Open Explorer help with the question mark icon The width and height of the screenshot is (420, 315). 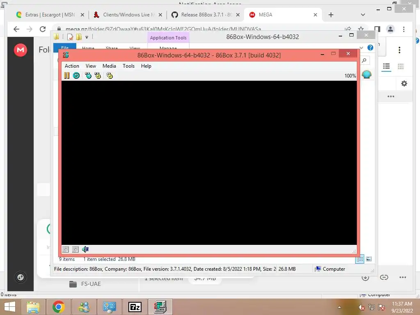[370, 48]
